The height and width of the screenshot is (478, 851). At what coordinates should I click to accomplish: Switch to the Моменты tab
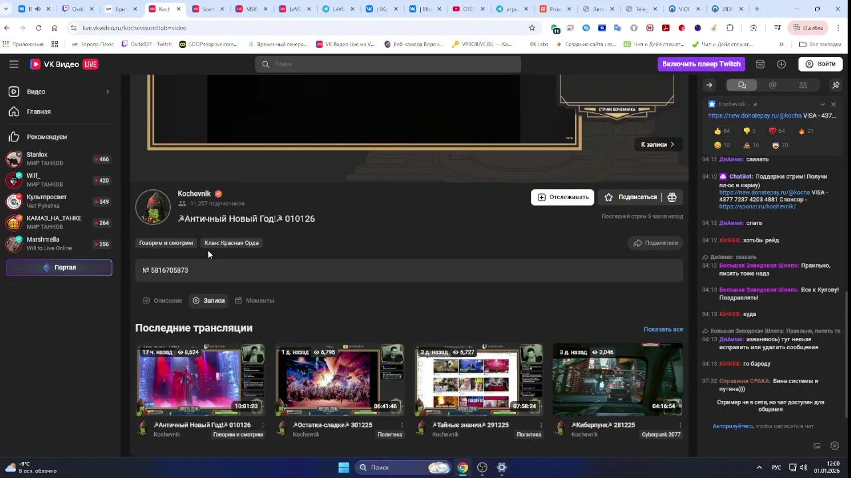[x=255, y=301]
